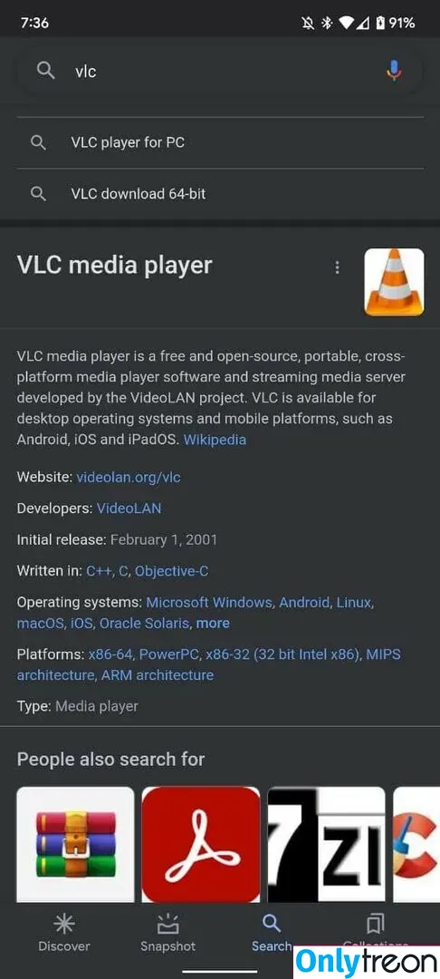Image resolution: width=440 pixels, height=979 pixels.
Task: Tap the microphone voice search icon
Action: 393,71
